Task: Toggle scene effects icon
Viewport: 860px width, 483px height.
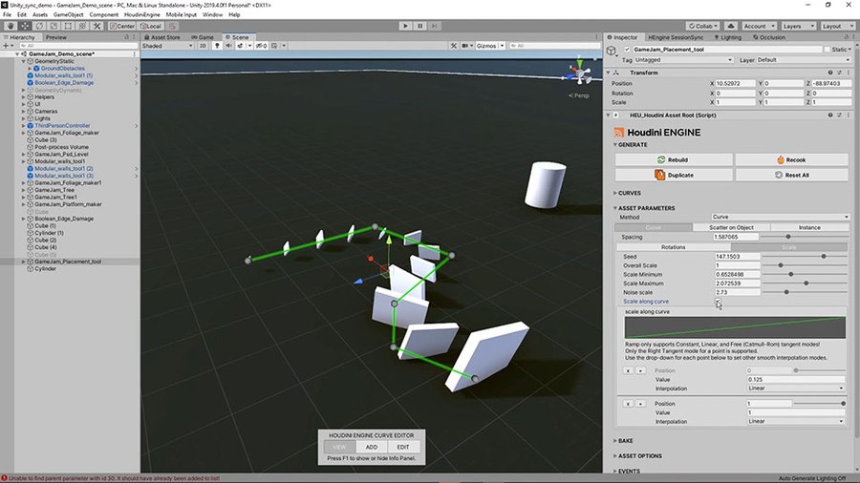Action: click(x=240, y=46)
